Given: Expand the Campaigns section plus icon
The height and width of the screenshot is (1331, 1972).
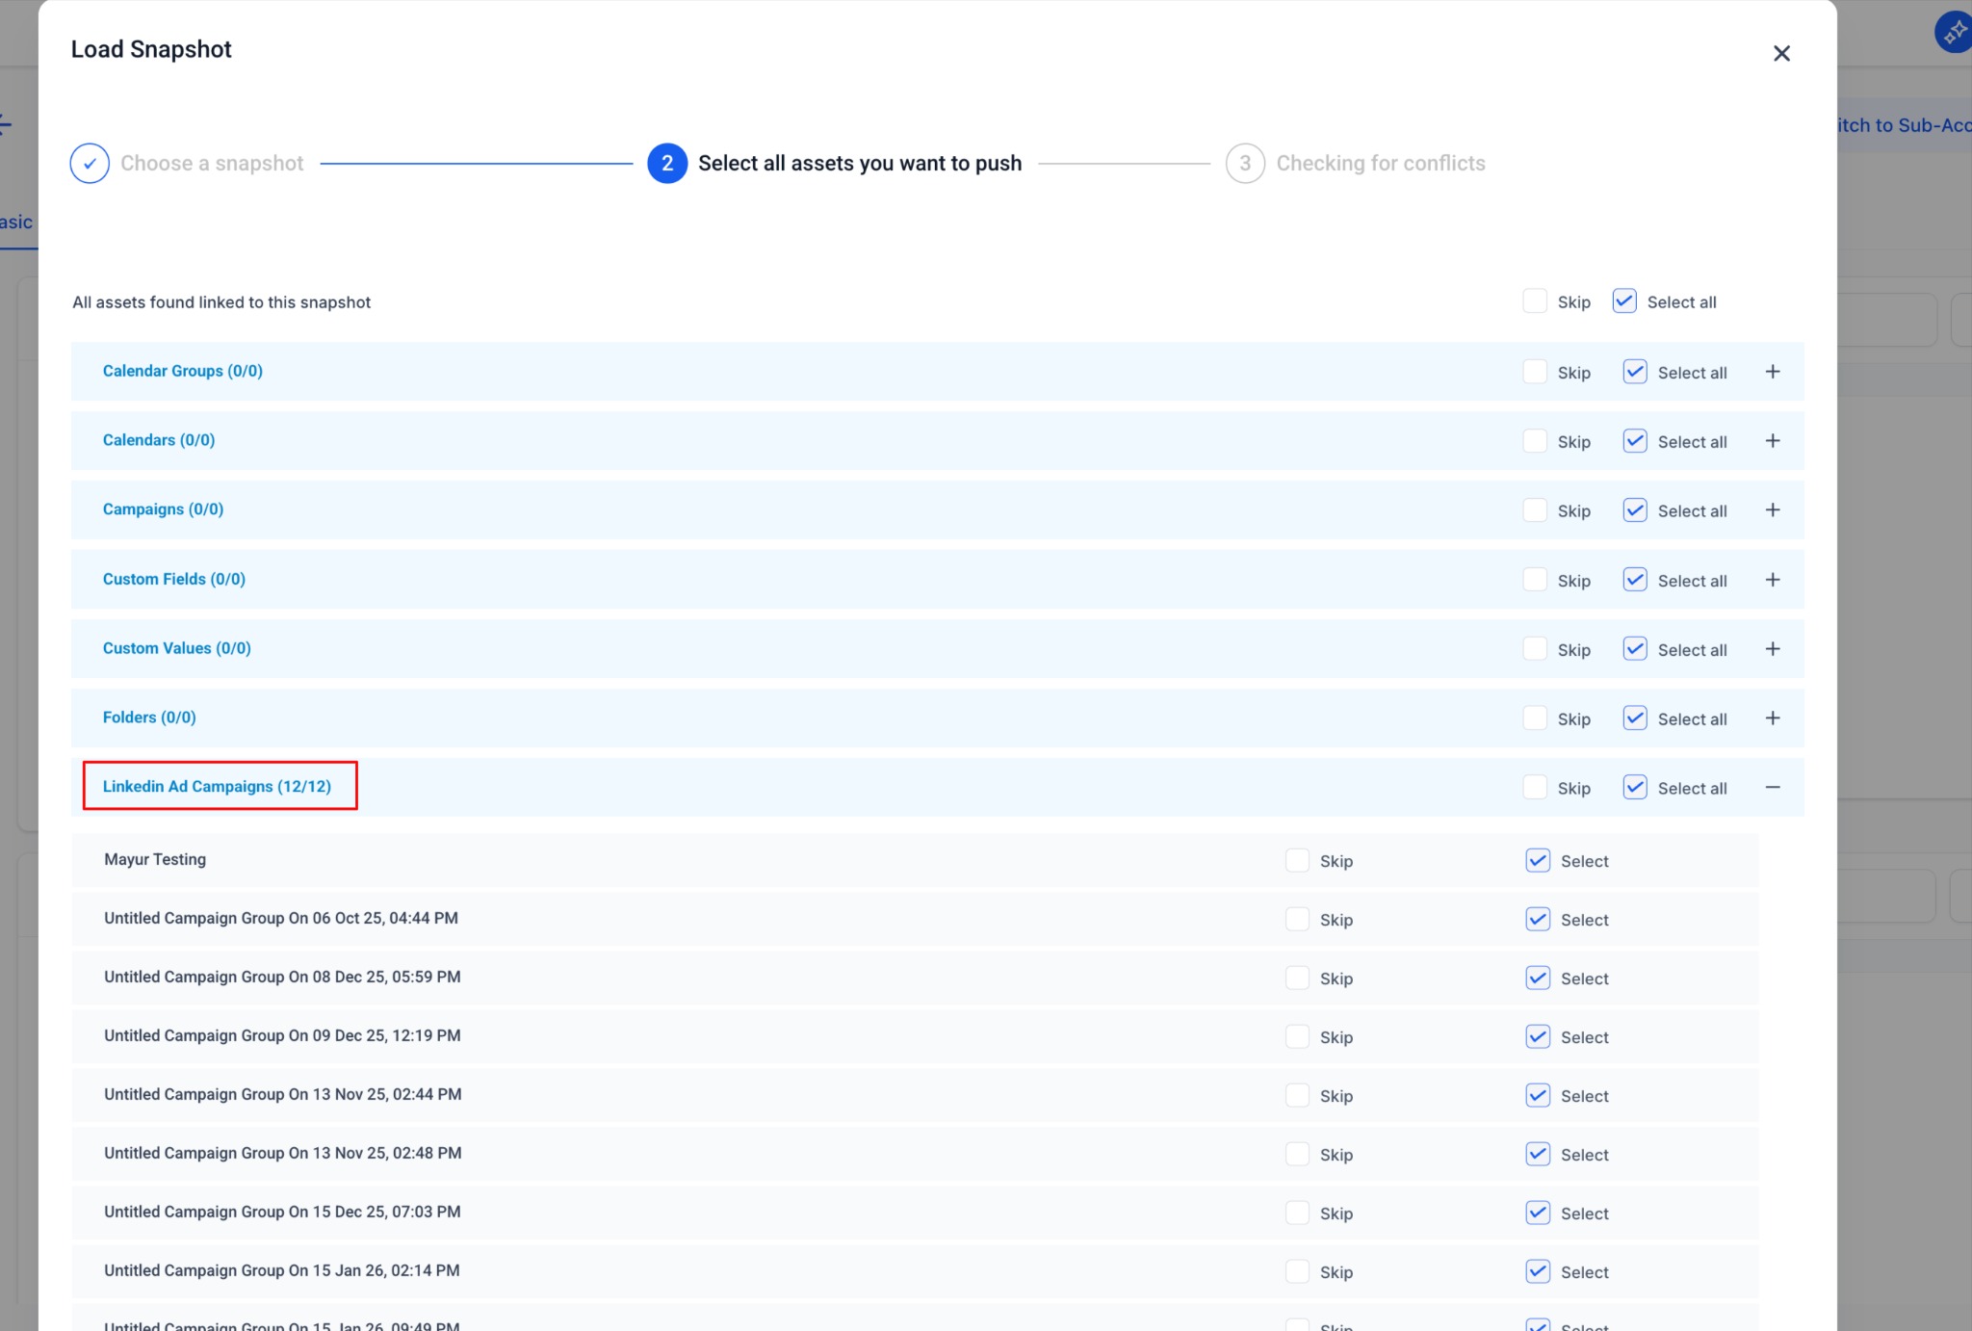Looking at the screenshot, I should coord(1772,510).
